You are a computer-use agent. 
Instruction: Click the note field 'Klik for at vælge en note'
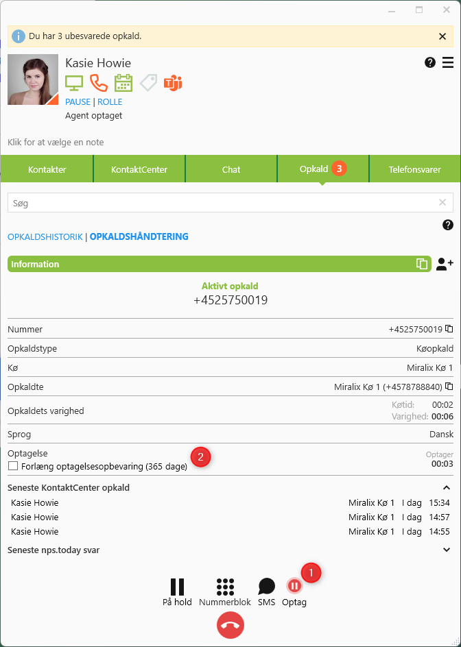[56, 143]
